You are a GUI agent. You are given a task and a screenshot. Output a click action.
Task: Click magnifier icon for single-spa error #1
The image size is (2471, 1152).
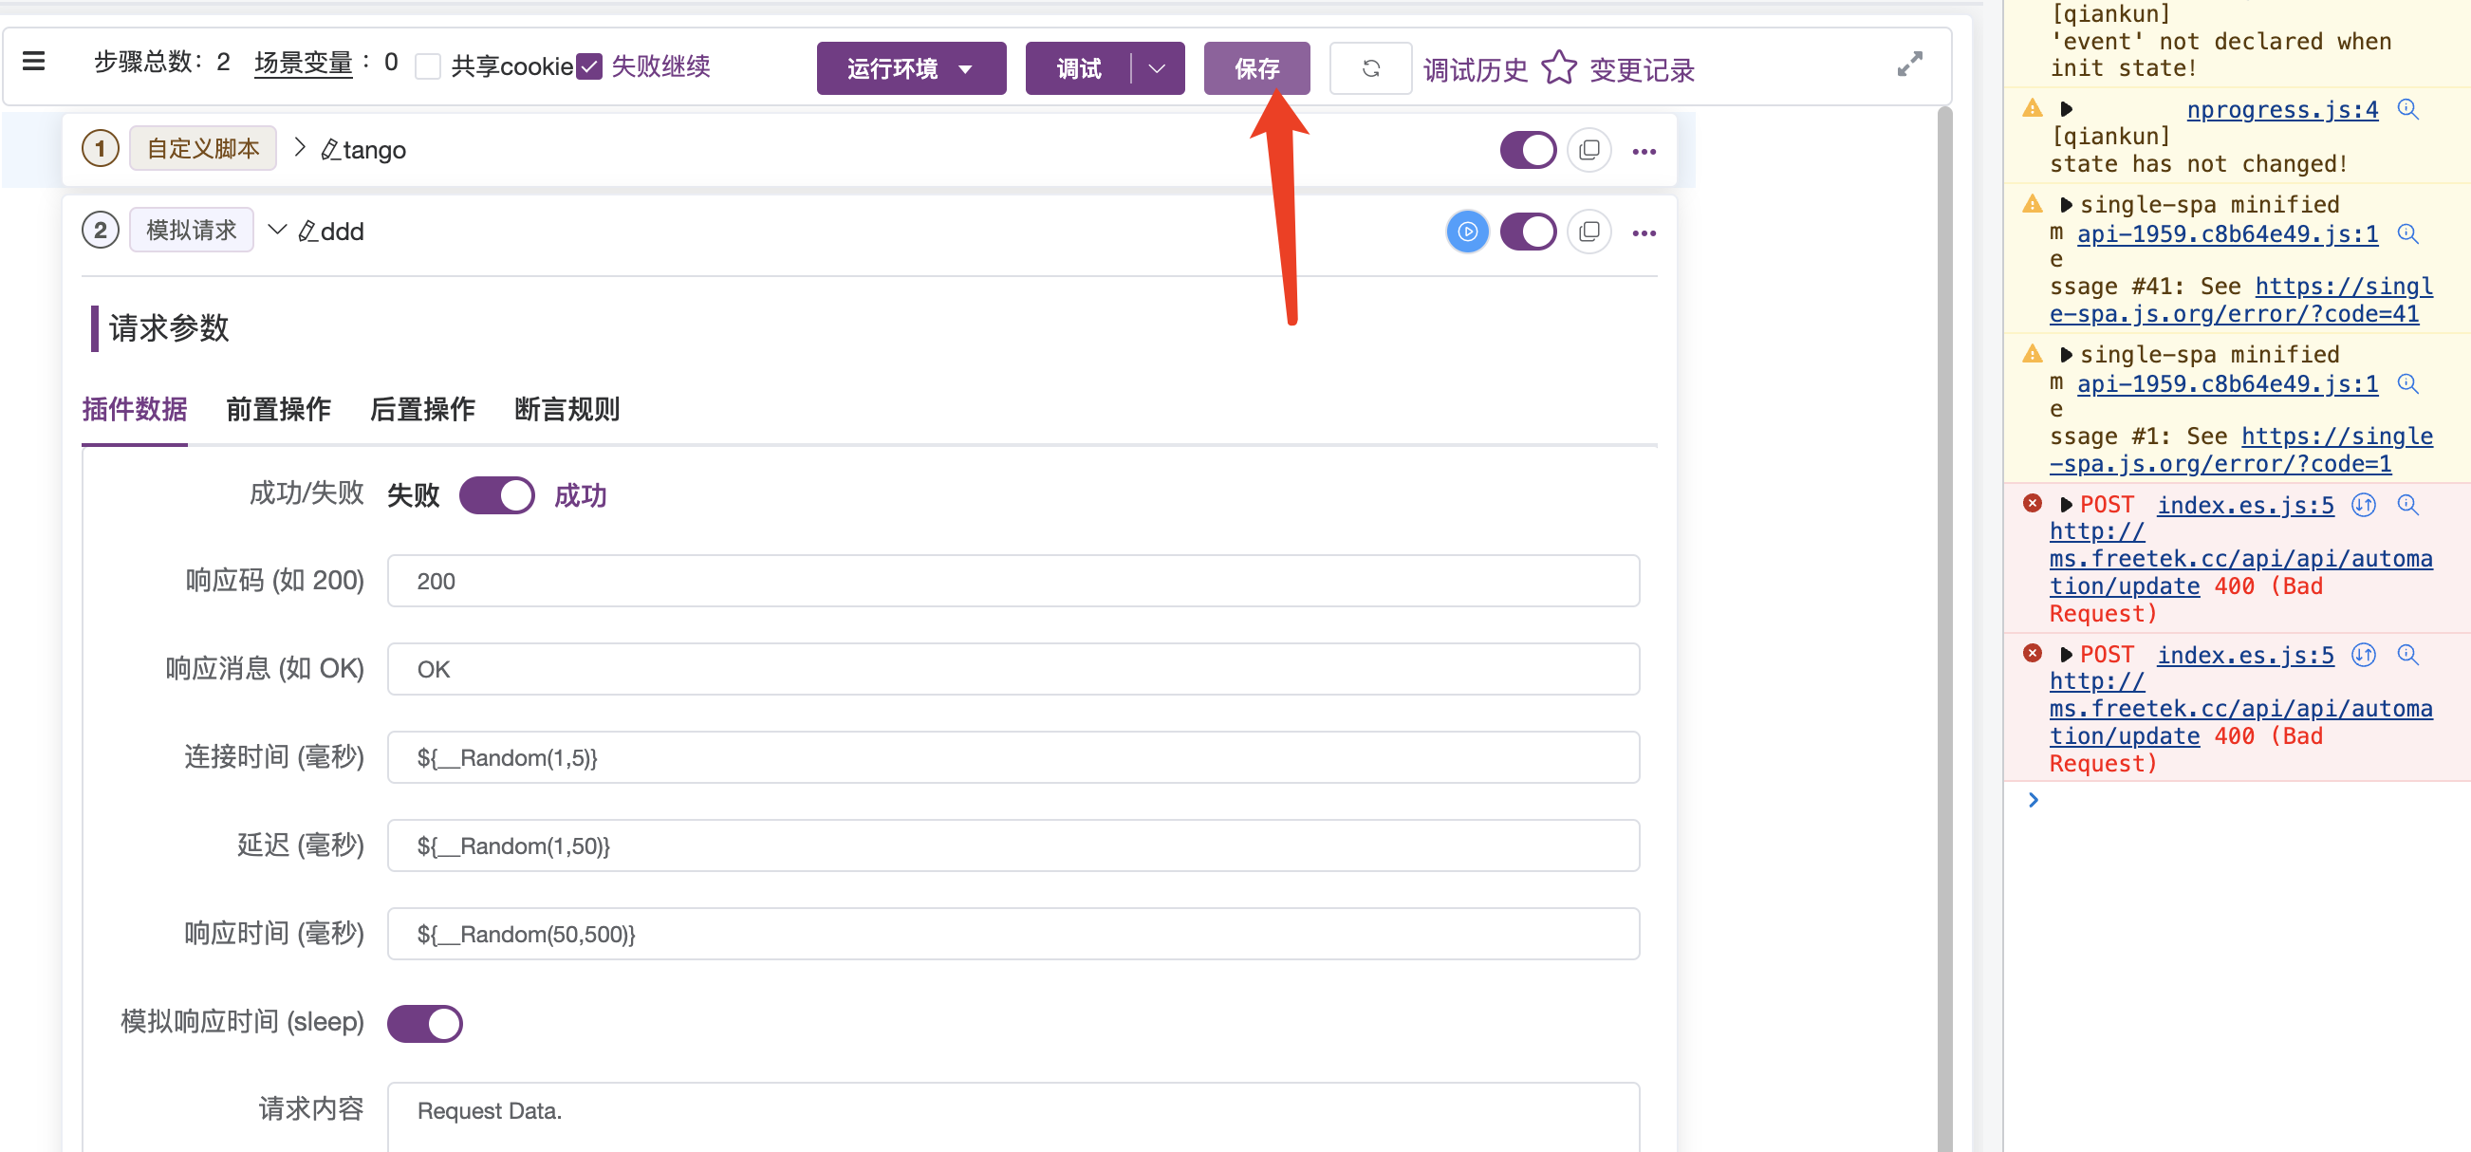2406,383
